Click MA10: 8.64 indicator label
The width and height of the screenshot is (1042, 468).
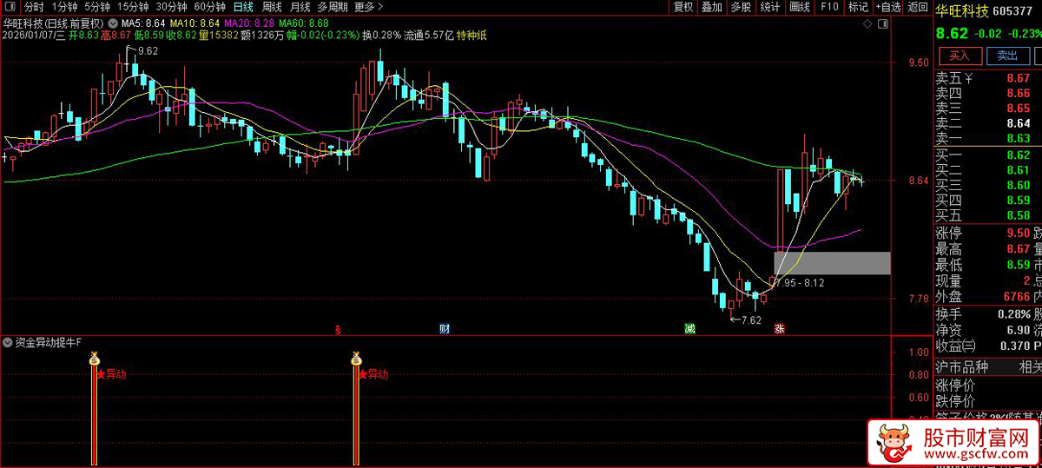(195, 23)
